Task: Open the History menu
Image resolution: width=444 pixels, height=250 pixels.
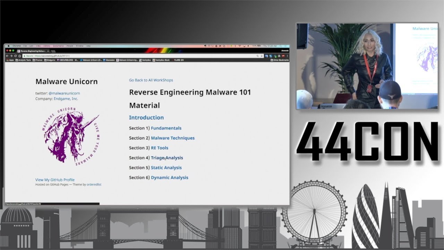Action: [47, 46]
